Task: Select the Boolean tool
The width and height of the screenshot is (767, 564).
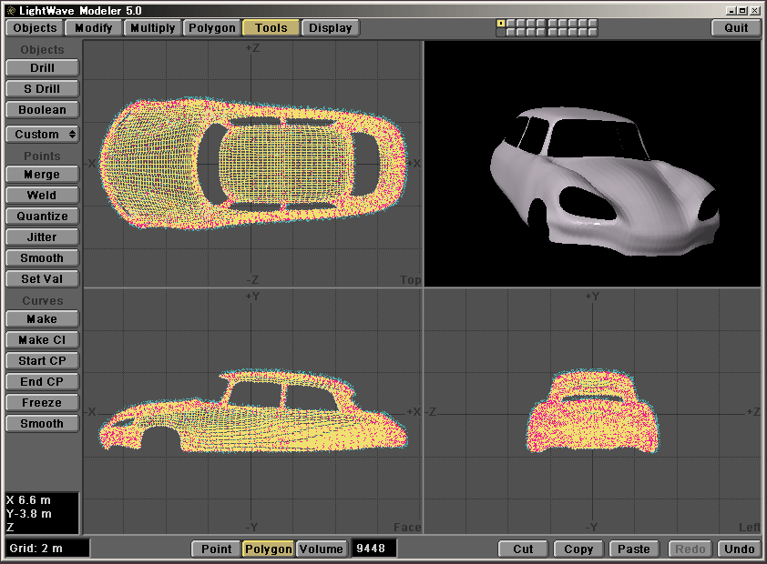Action: (42, 110)
